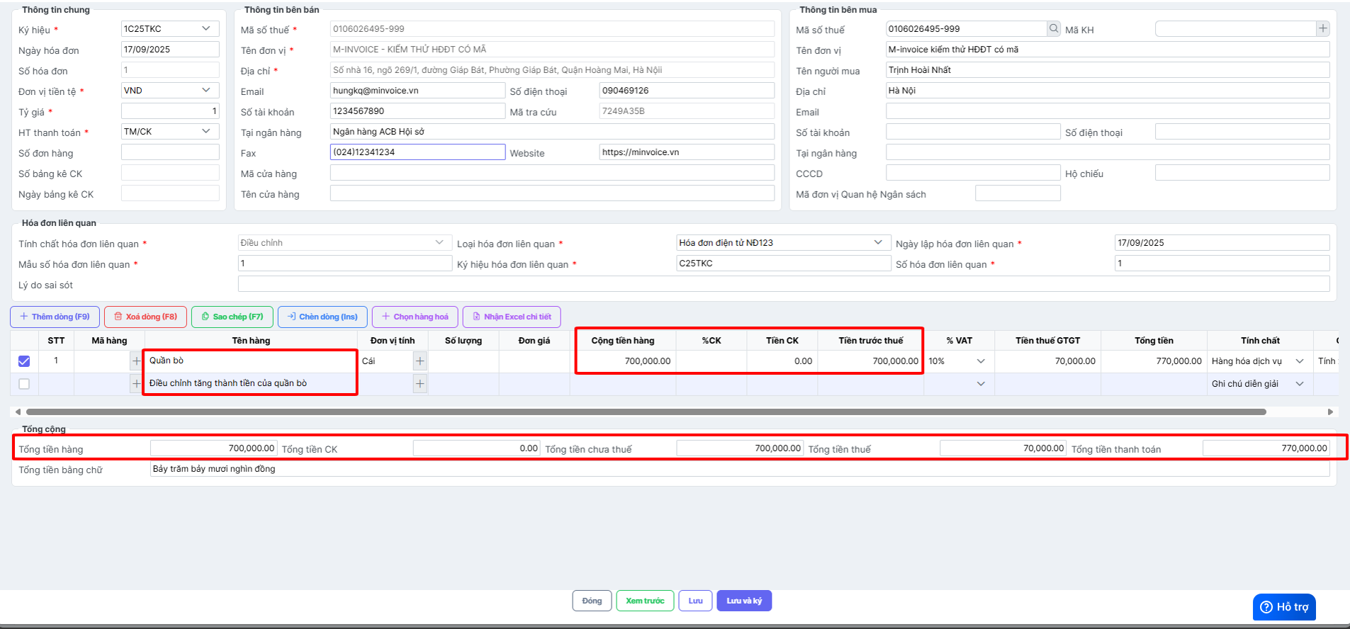Tick the checkbox on the second grid row
This screenshot has height=629, width=1350.
24,384
